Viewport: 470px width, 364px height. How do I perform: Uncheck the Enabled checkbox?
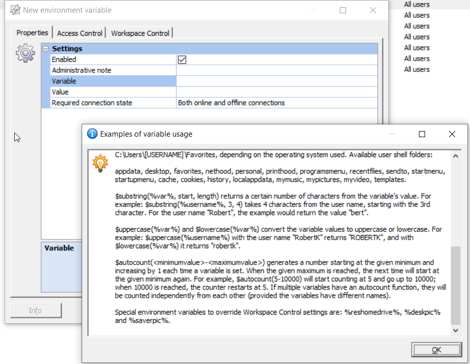pos(182,60)
